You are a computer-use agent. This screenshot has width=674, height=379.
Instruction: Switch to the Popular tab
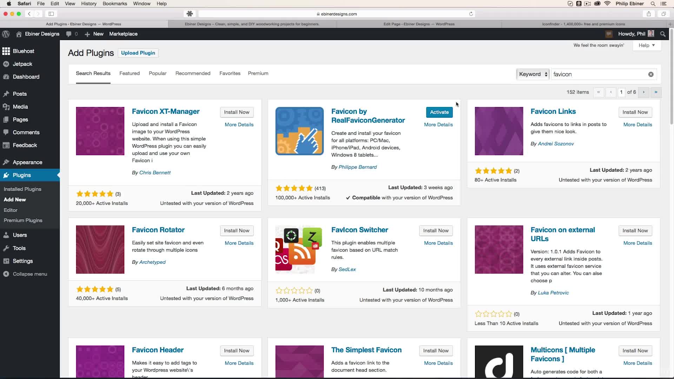tap(158, 73)
